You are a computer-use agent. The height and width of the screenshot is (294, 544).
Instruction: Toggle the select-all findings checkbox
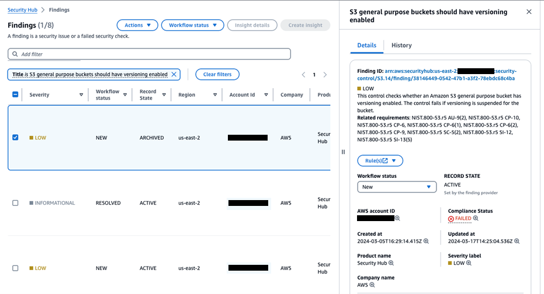15,94
